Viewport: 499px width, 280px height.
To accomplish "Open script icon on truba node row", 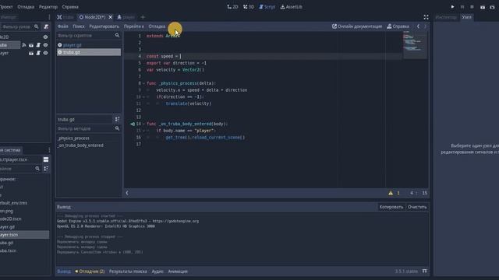I will coord(38,45).
